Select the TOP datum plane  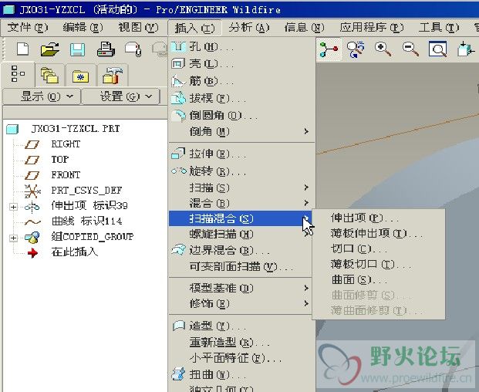[x=60, y=159]
